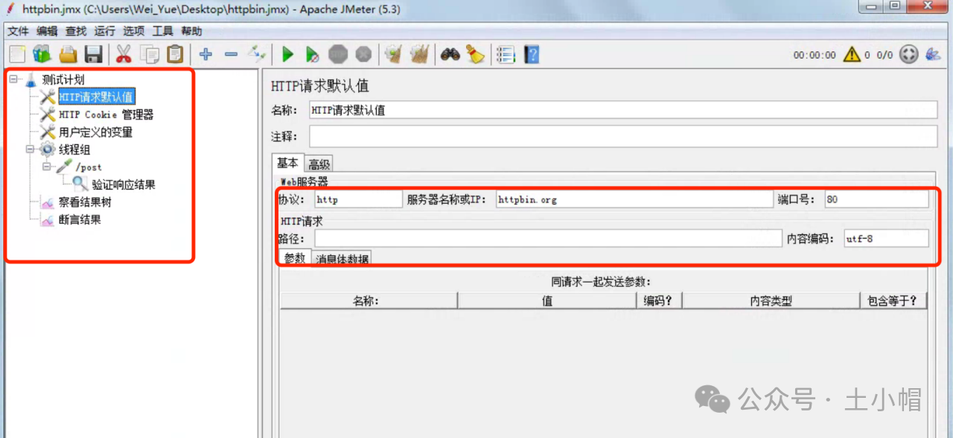Expand all nodes with the plus icon
The height and width of the screenshot is (438, 953).
[x=206, y=54]
